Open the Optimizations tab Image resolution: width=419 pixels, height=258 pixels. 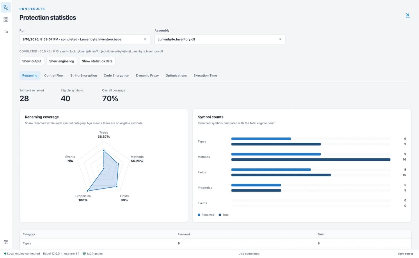[x=176, y=76]
